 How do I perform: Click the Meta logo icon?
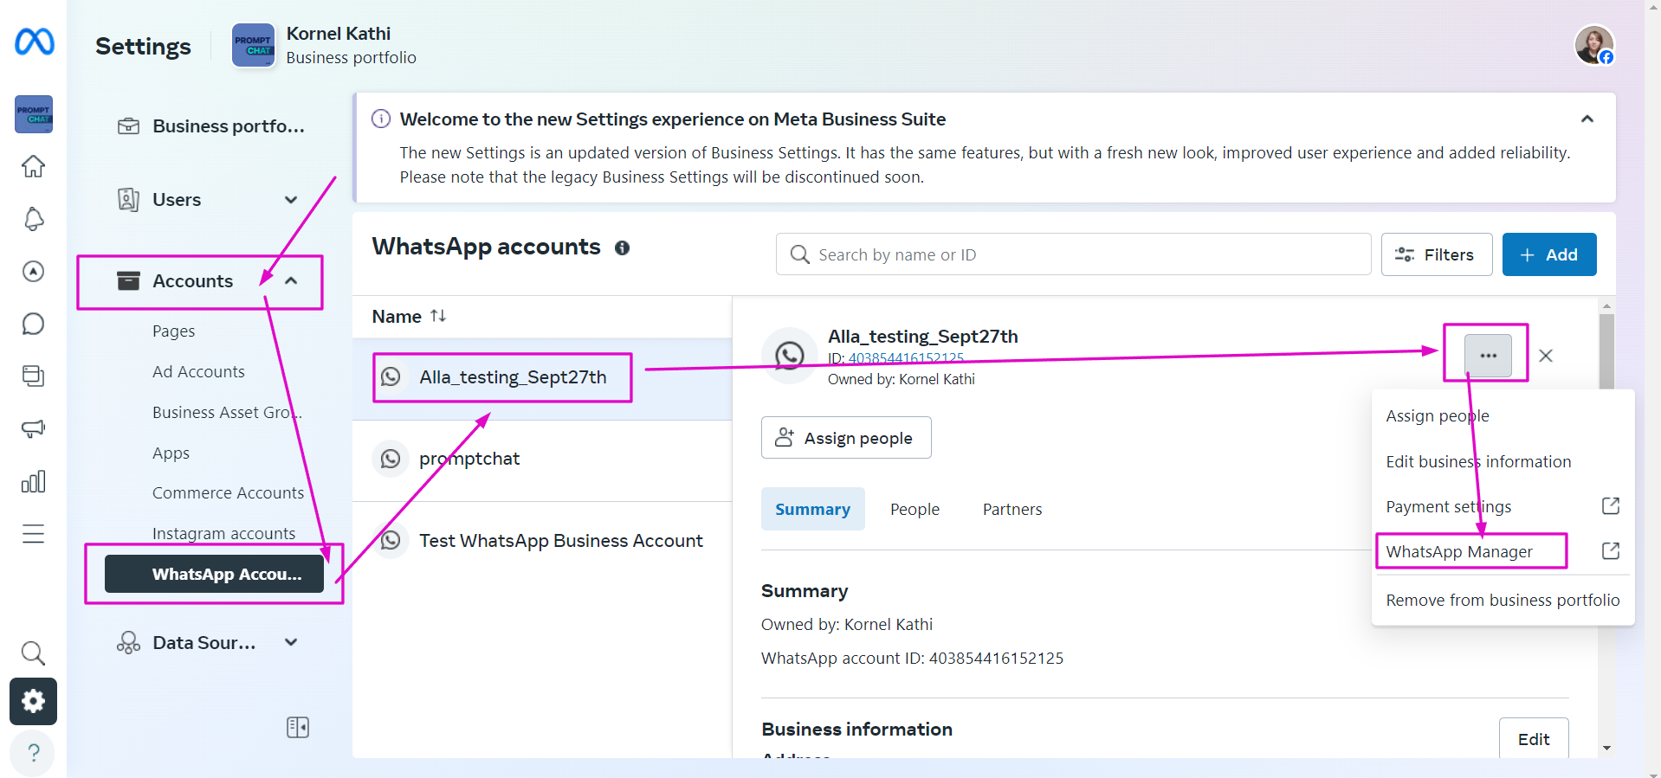coord(35,42)
